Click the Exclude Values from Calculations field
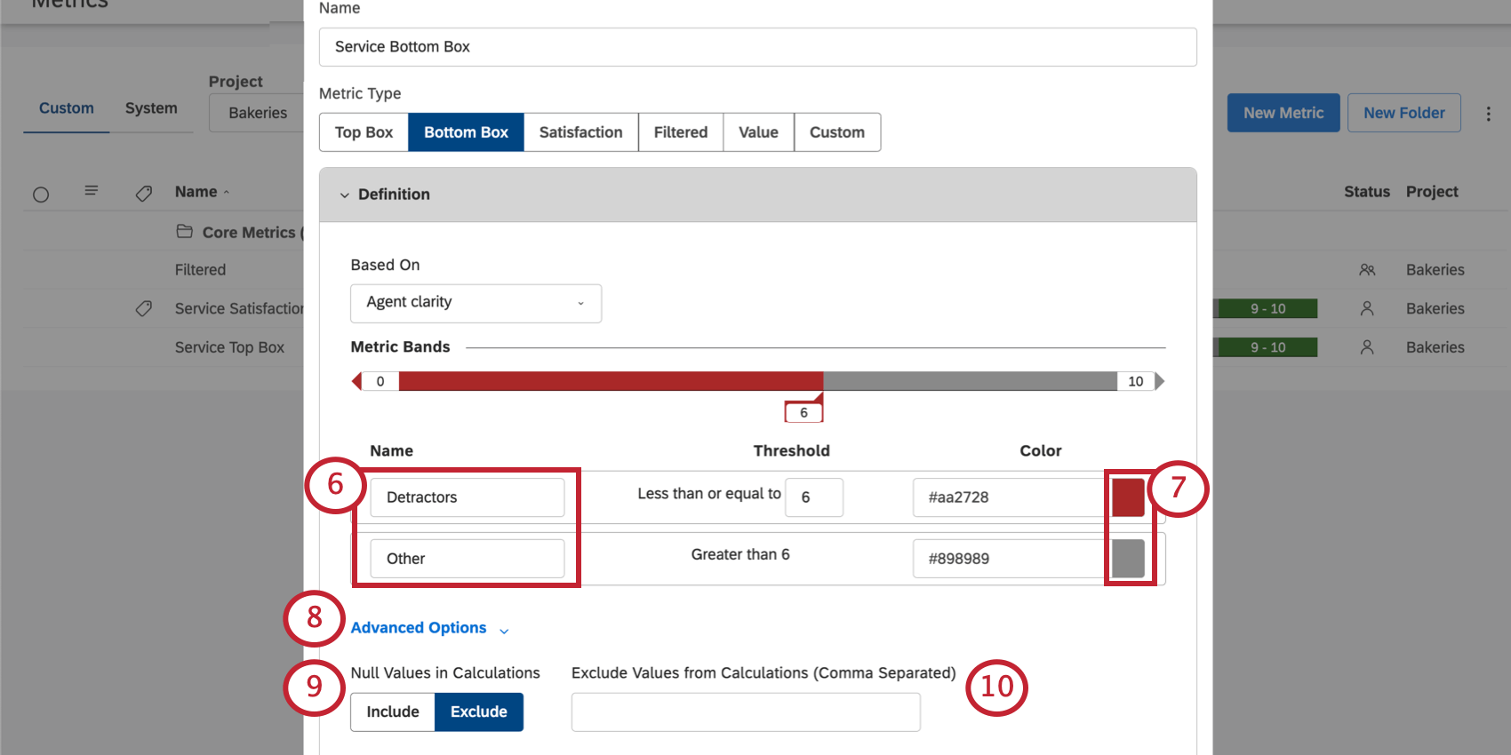 pyautogui.click(x=745, y=711)
